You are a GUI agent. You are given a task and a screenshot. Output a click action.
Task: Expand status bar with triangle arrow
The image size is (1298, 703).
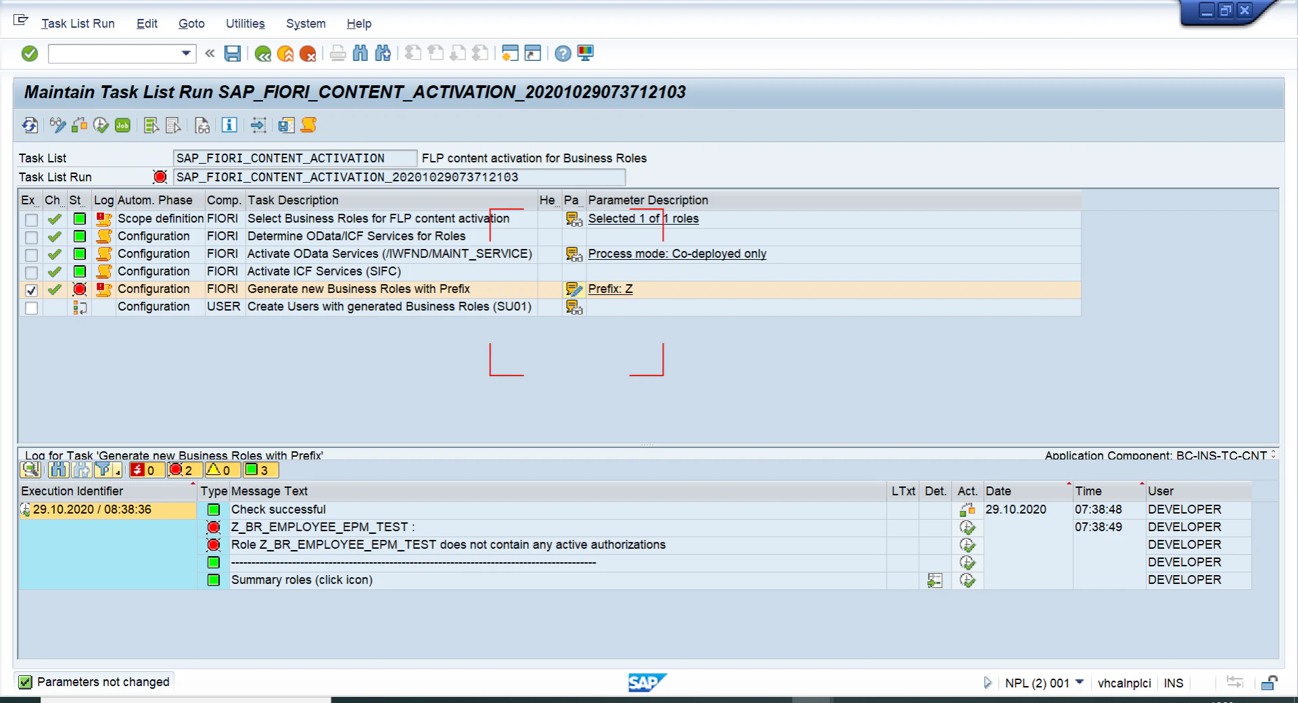(x=988, y=683)
